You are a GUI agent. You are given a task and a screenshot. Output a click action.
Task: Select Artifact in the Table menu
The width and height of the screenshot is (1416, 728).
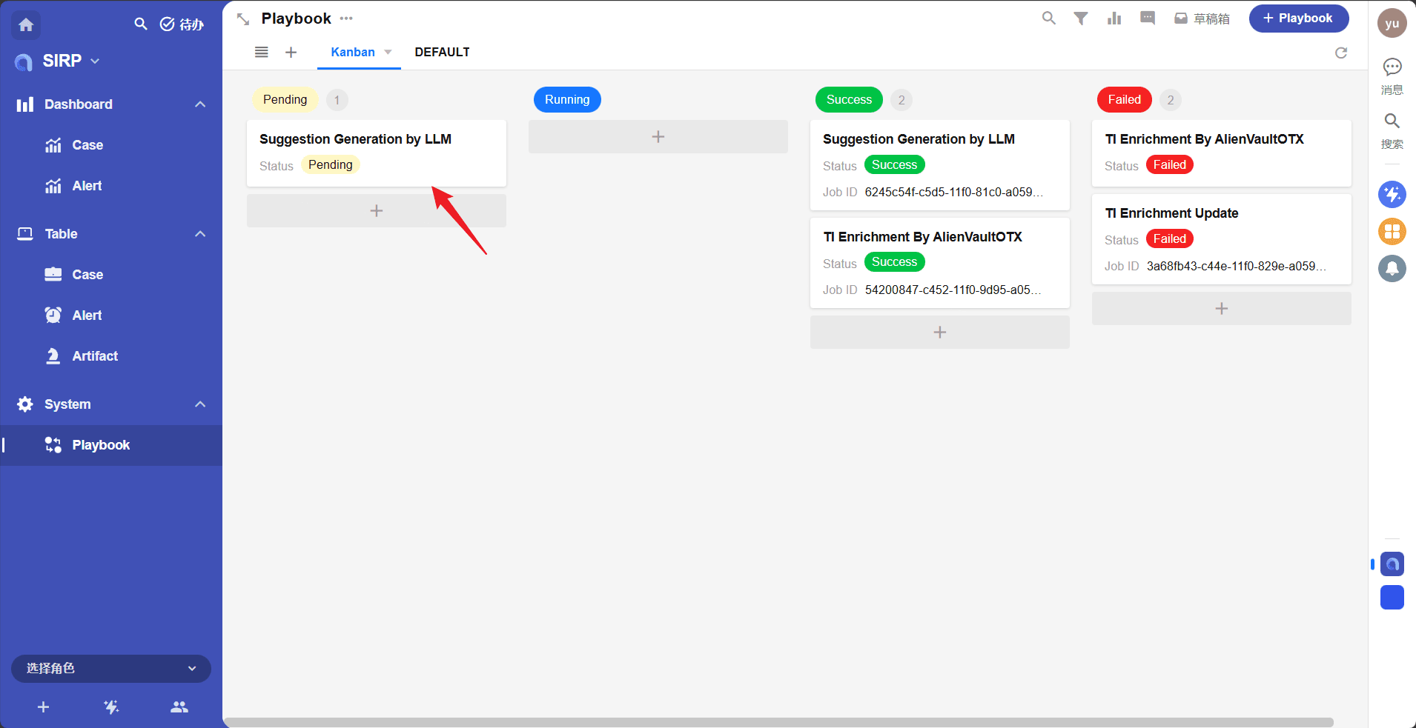coord(95,356)
